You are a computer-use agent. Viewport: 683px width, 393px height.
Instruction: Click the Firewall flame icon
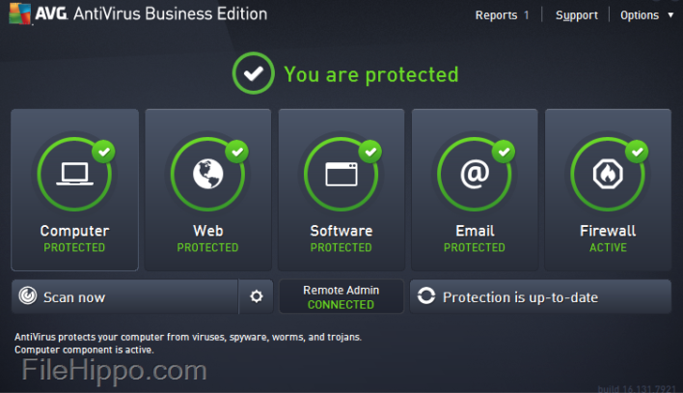[x=608, y=175]
